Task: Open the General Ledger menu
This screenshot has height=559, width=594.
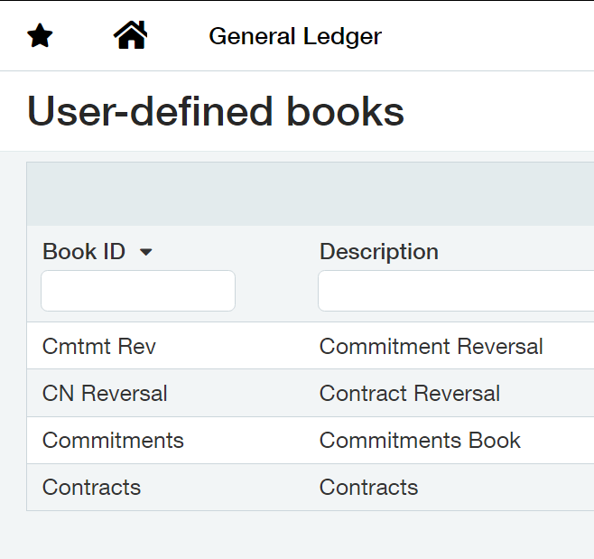Action: [295, 36]
